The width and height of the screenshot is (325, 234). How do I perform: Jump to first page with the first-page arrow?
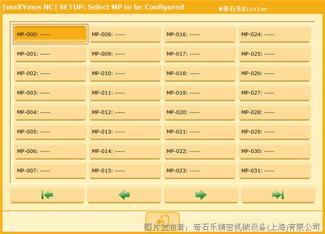pos(47,195)
